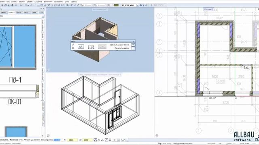This screenshot has width=259, height=145.
Task: Open the Изменение menu
Action: [48, 2]
